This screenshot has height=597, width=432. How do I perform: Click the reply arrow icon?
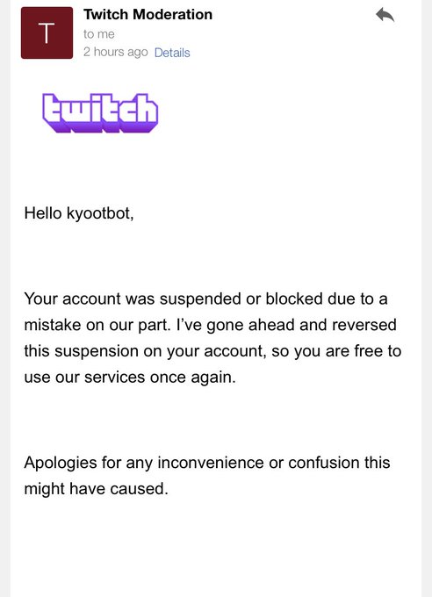385,16
